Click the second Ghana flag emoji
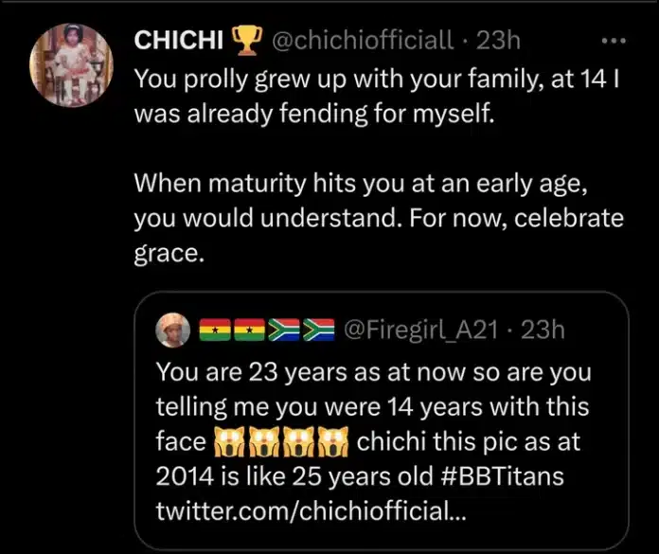Screen dimensions: 659x554 [x=246, y=331]
